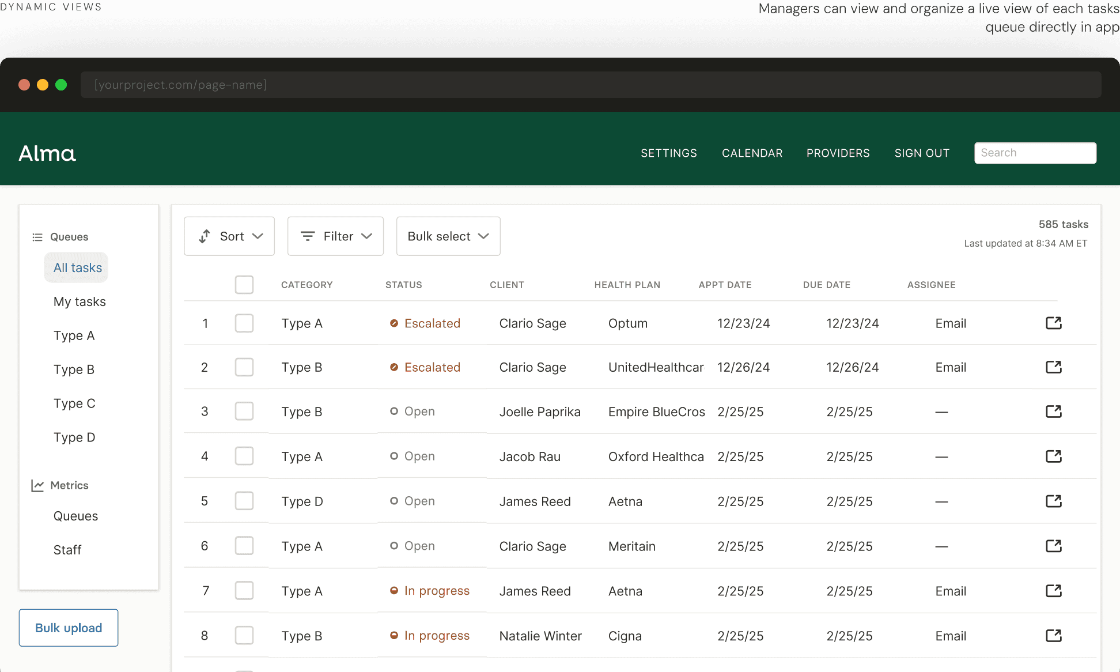Select the row 7 task checkbox

[x=244, y=591]
